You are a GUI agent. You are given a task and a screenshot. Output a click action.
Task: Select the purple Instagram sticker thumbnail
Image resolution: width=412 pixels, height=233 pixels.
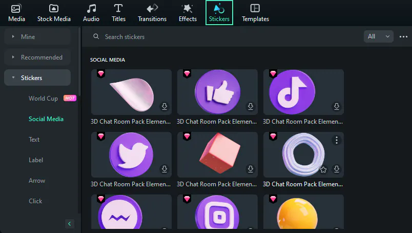(218, 211)
